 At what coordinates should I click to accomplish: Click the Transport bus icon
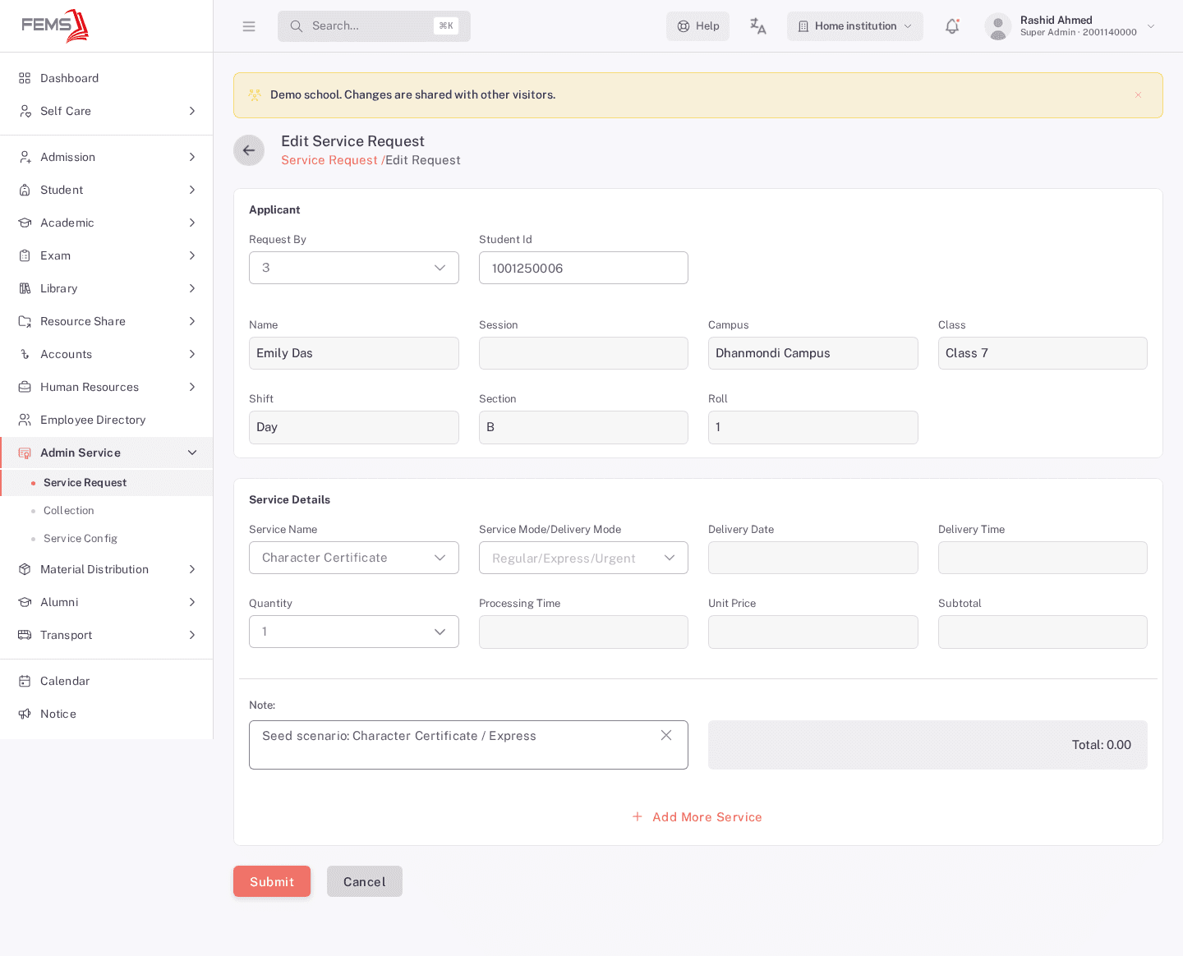[25, 635]
